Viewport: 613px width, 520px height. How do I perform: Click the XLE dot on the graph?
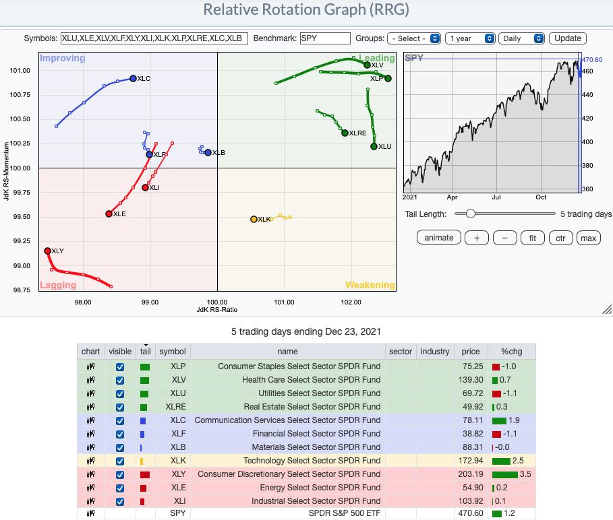click(109, 214)
